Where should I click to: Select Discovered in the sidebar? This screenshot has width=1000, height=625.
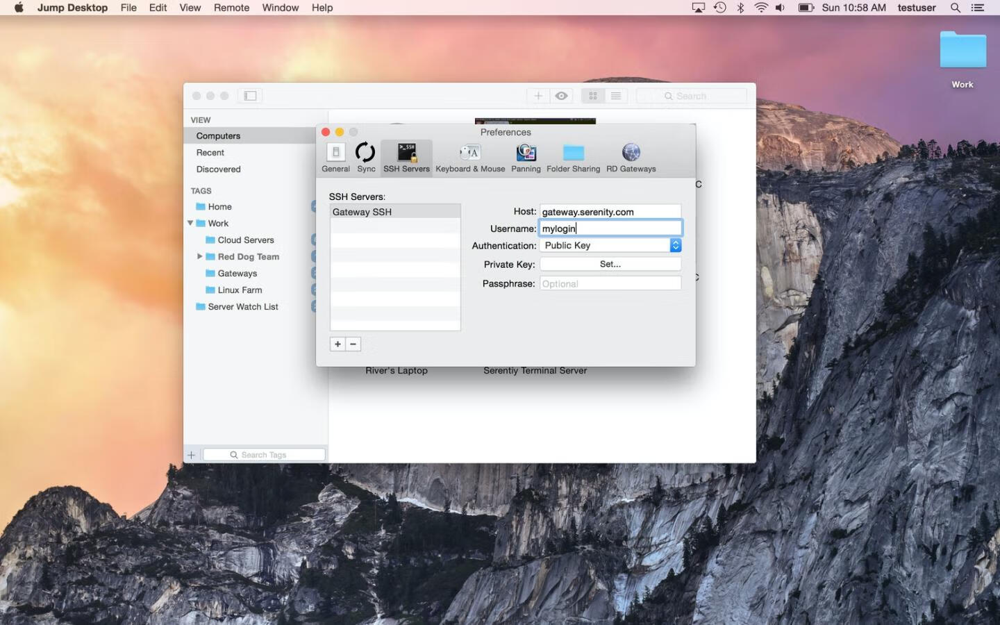[218, 169]
